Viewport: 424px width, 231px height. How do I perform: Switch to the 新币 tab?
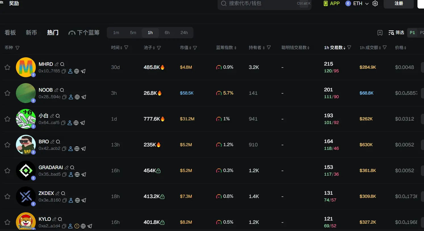(31, 33)
